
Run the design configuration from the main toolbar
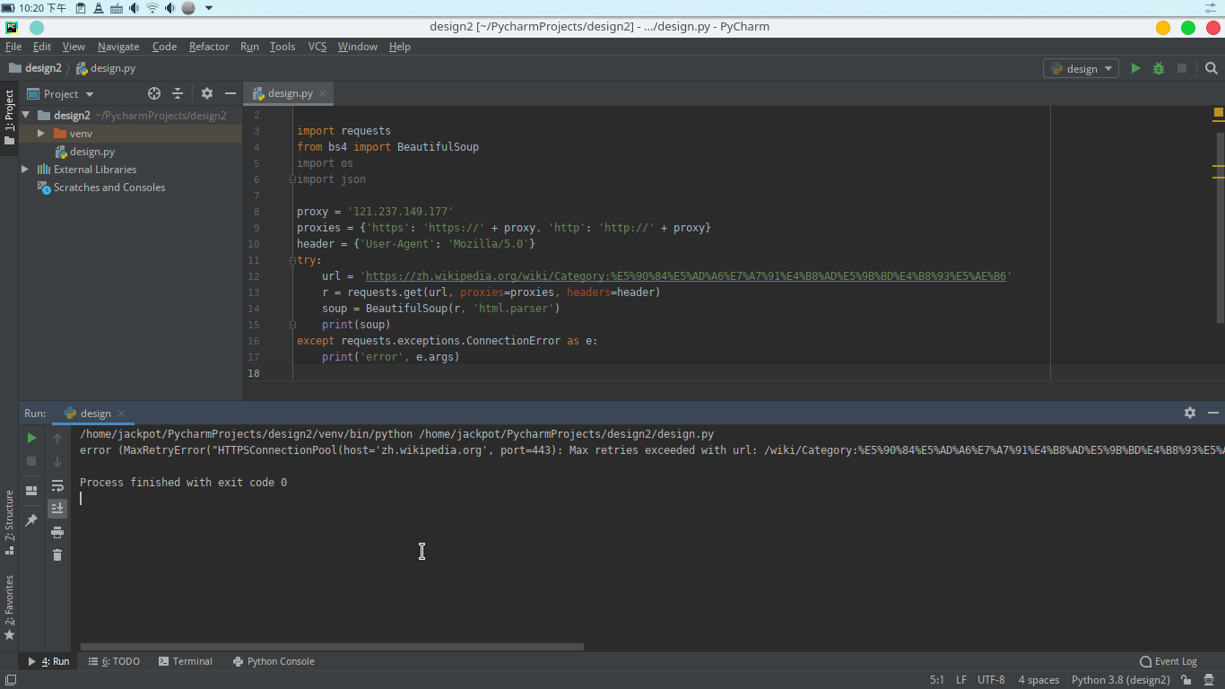coord(1135,68)
